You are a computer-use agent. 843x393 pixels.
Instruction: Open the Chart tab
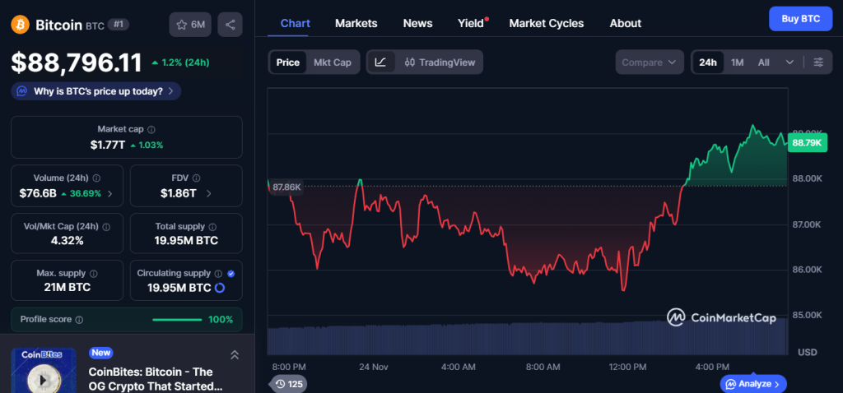296,23
